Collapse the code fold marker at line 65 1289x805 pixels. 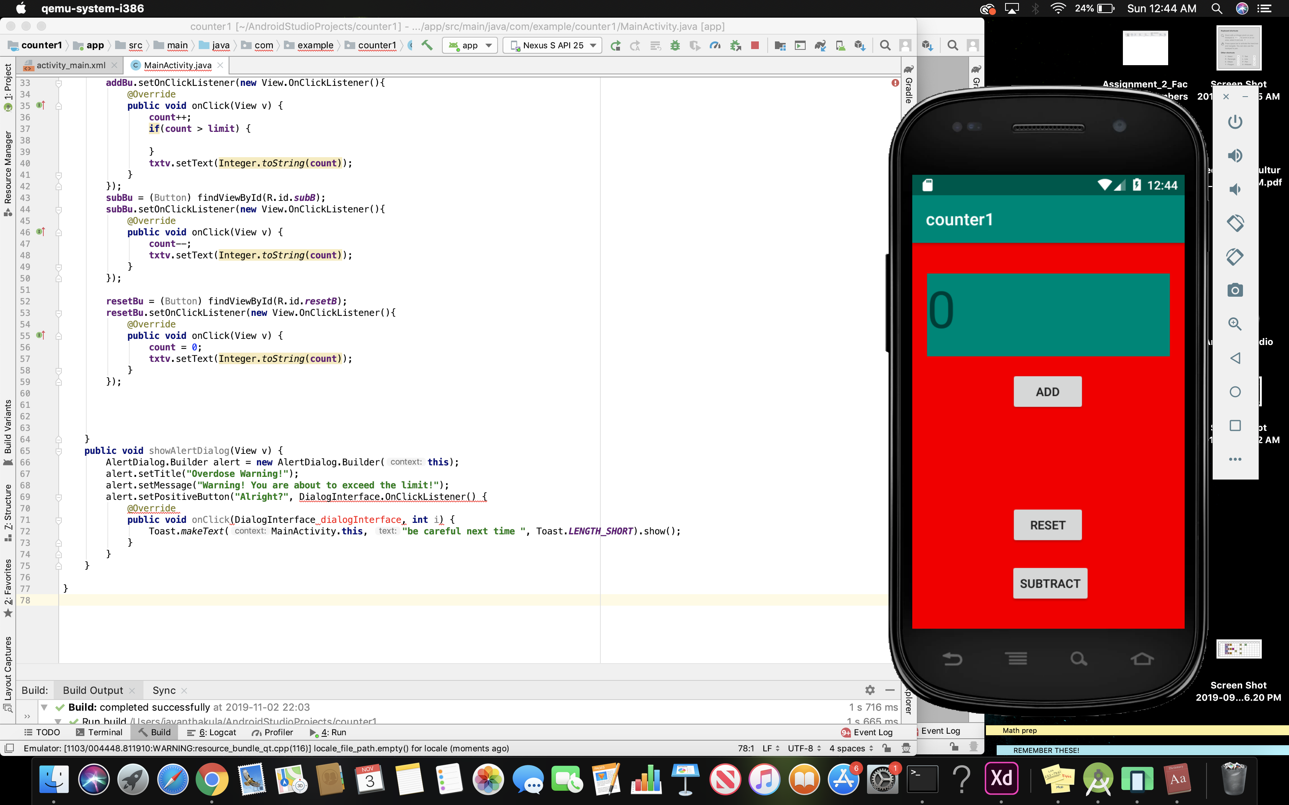pos(59,451)
